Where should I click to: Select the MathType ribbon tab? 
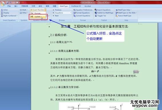pos(64,6)
